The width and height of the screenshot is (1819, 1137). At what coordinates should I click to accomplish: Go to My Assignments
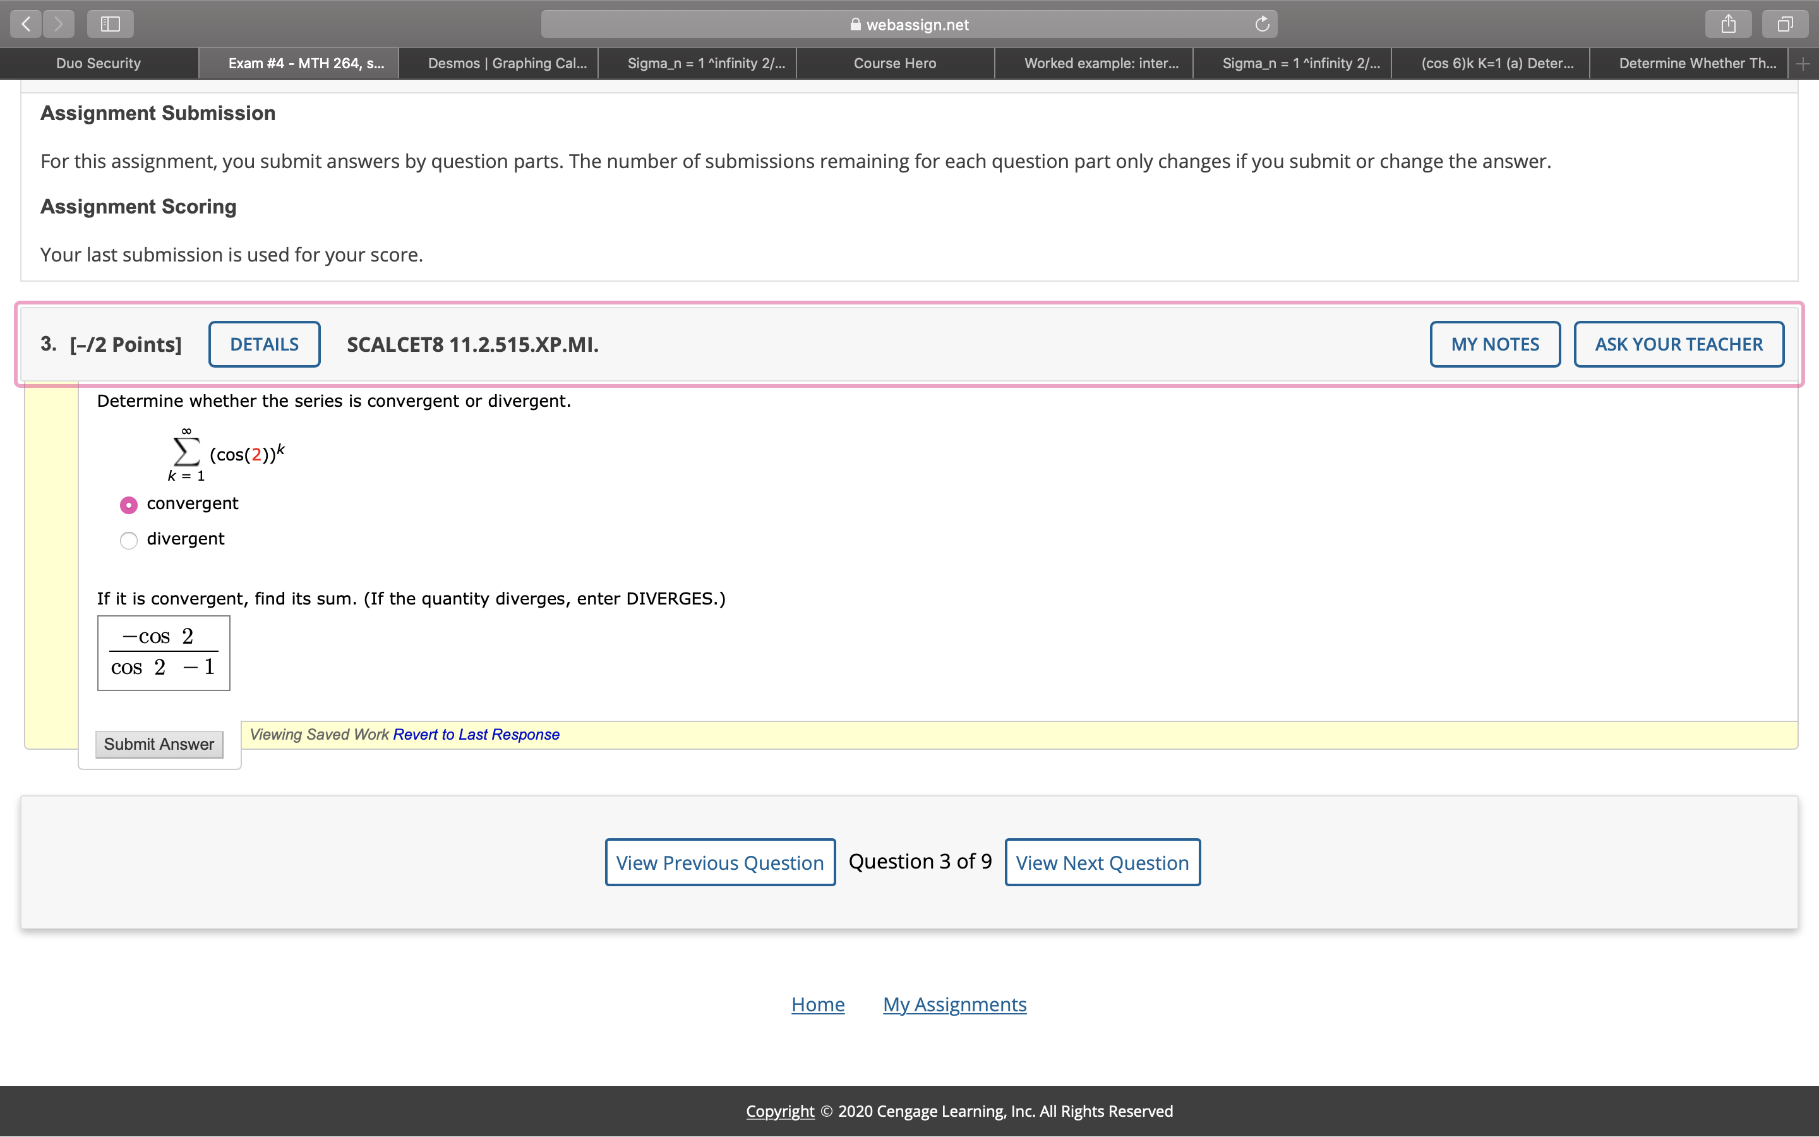(x=954, y=1004)
